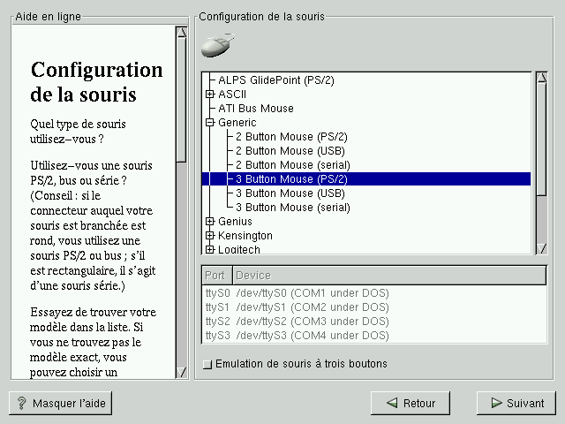Choose 2 Button Mouse (PS/2)
The height and width of the screenshot is (424, 565).
(x=290, y=137)
